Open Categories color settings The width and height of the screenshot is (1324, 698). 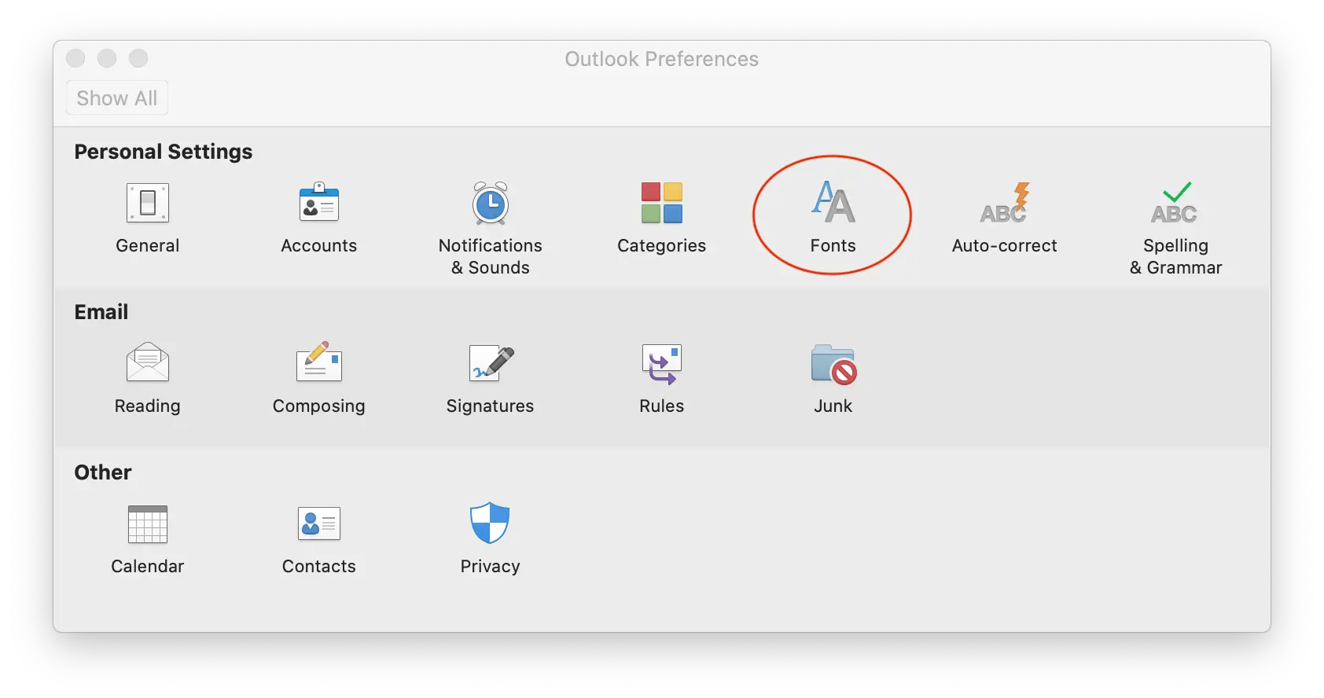pos(661,204)
